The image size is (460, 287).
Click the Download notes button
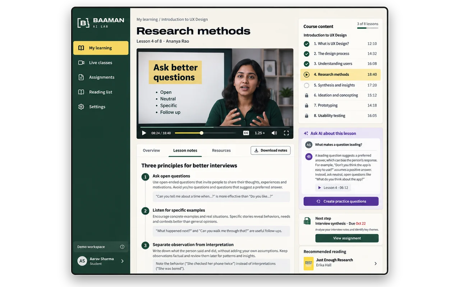pos(271,151)
